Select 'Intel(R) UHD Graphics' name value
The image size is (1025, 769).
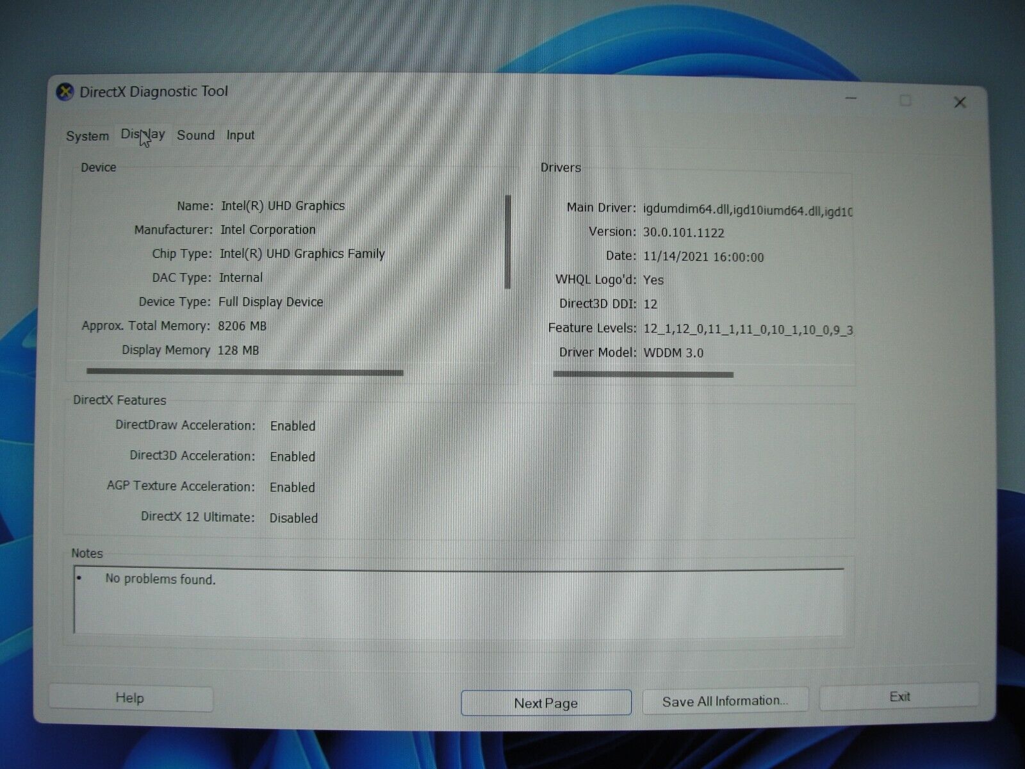(x=283, y=206)
